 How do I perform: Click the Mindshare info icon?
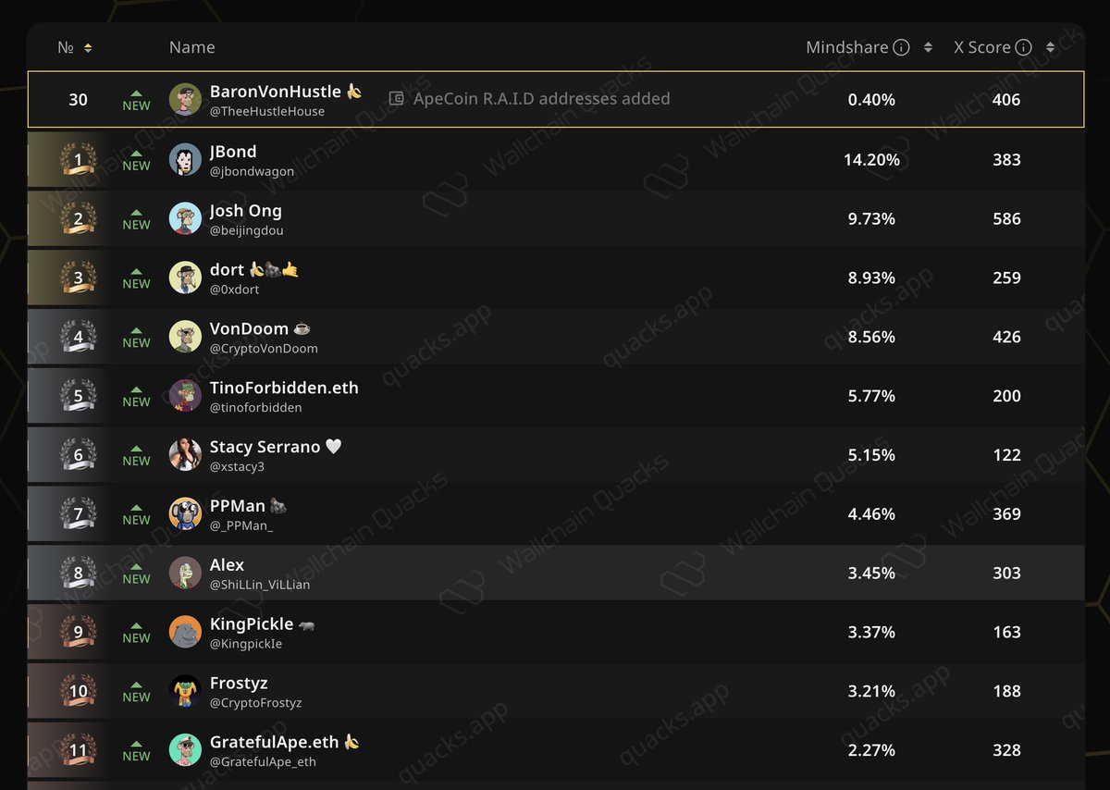(901, 48)
